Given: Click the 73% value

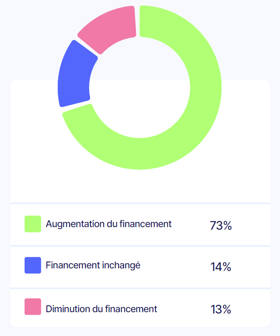Looking at the screenshot, I should pos(221,225).
